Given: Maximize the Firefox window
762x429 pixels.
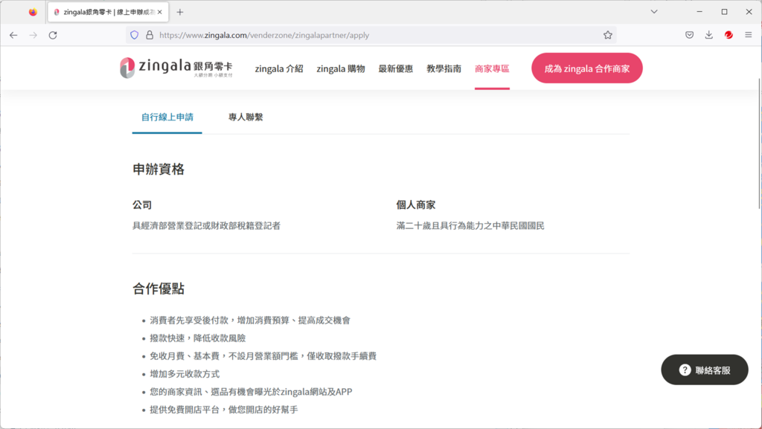Looking at the screenshot, I should point(725,12).
